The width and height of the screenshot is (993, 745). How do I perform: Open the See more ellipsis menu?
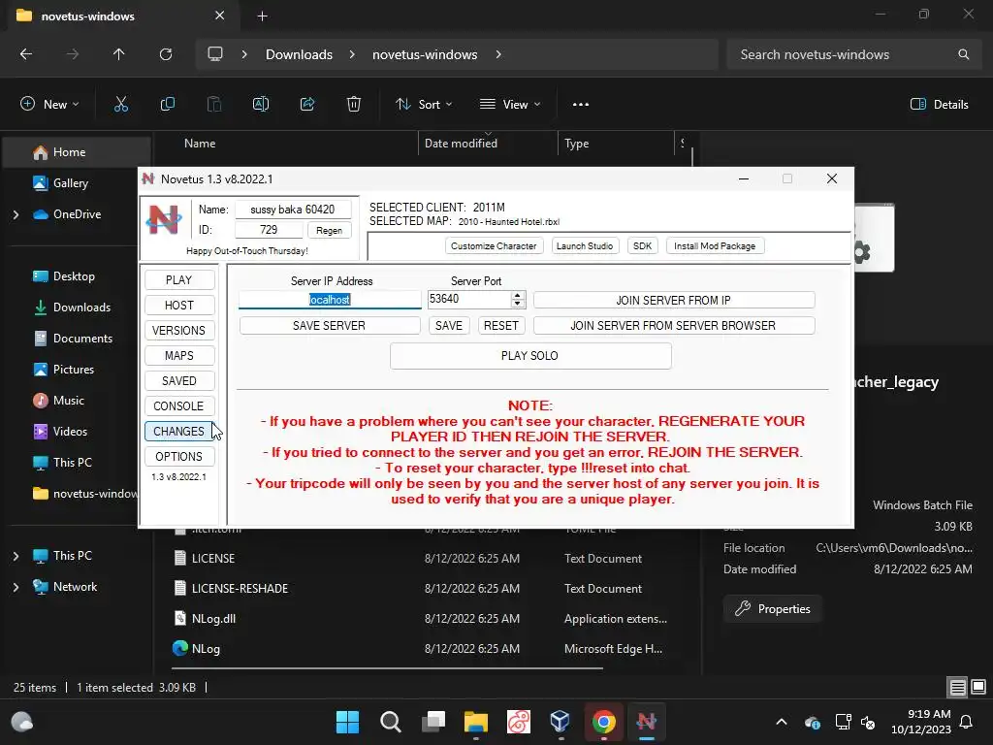(x=581, y=105)
